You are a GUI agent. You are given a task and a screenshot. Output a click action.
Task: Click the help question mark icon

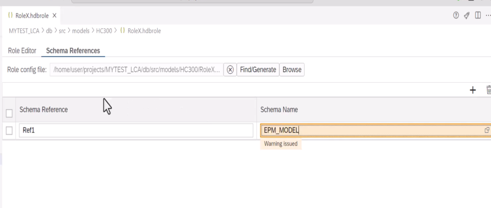[456, 15]
